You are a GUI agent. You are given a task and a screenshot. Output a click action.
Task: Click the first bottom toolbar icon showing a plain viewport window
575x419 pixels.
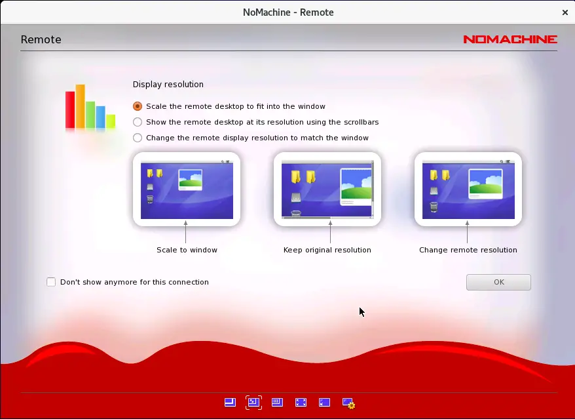pyautogui.click(x=230, y=403)
